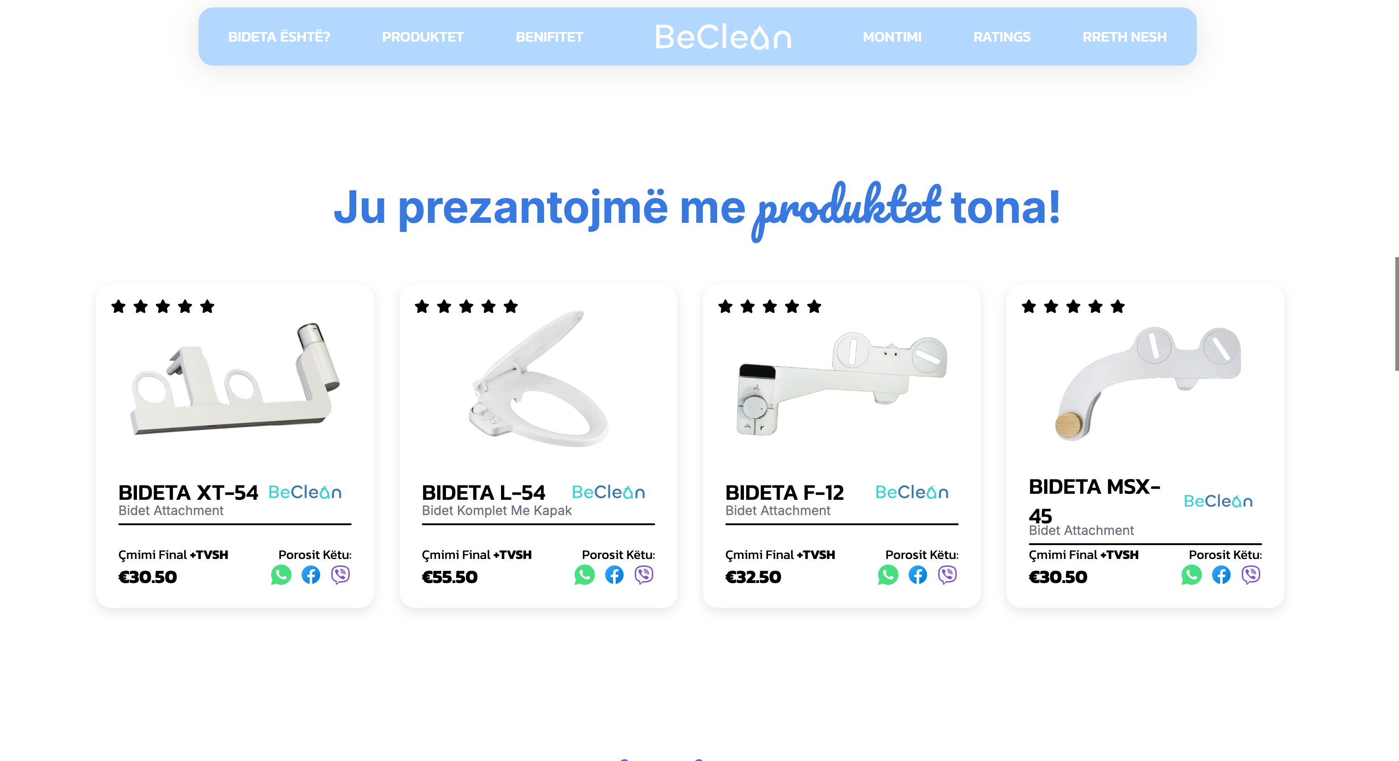Click Viber icon on BIDETA L-54 card
1399x761 pixels.
click(x=644, y=575)
